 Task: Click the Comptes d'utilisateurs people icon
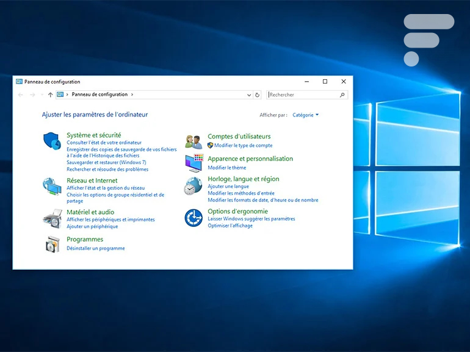tap(193, 142)
